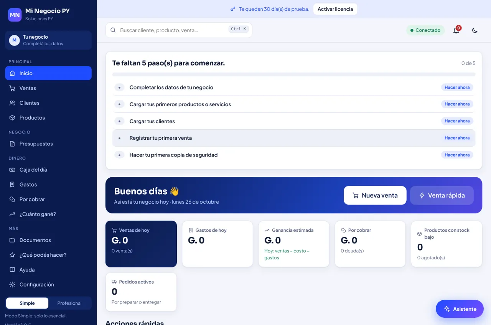The image size is (491, 325).
Task: Toggle dark mode moon icon
Action: (x=475, y=30)
